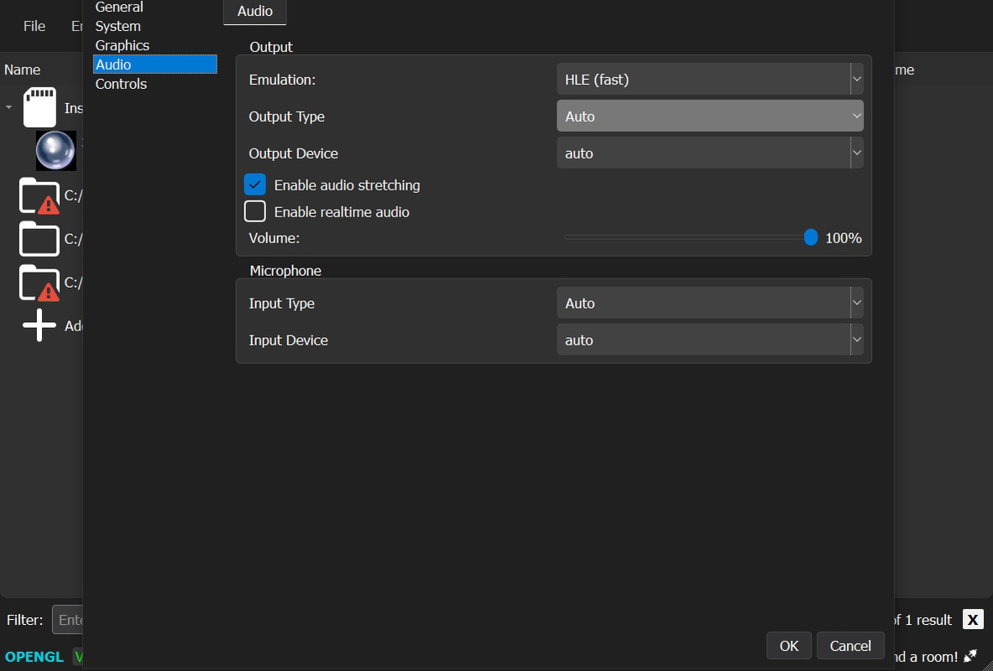
Task: Open the microphone Input Type dropdown
Action: coord(710,304)
